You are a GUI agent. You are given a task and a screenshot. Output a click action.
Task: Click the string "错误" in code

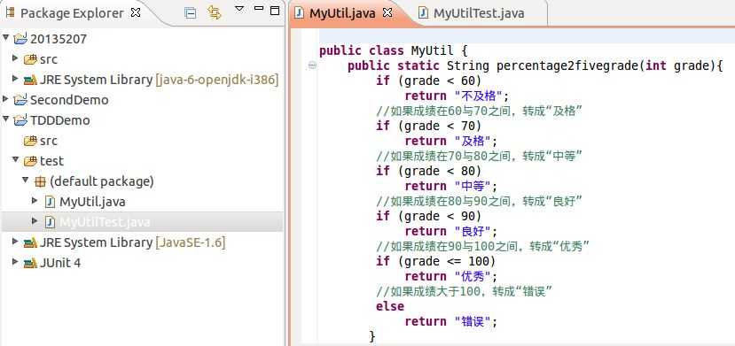pyautogui.click(x=473, y=322)
